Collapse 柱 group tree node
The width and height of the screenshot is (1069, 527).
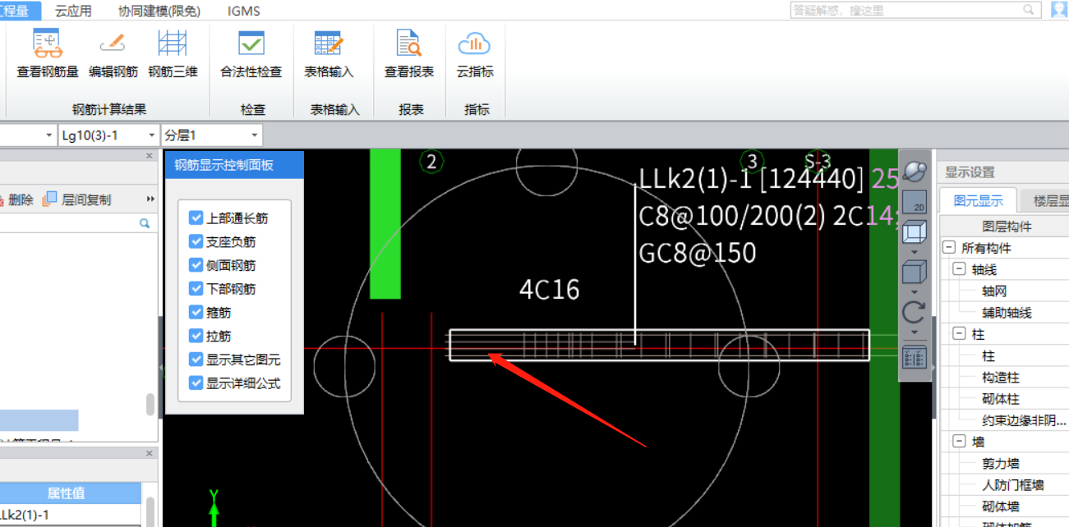[x=959, y=334]
